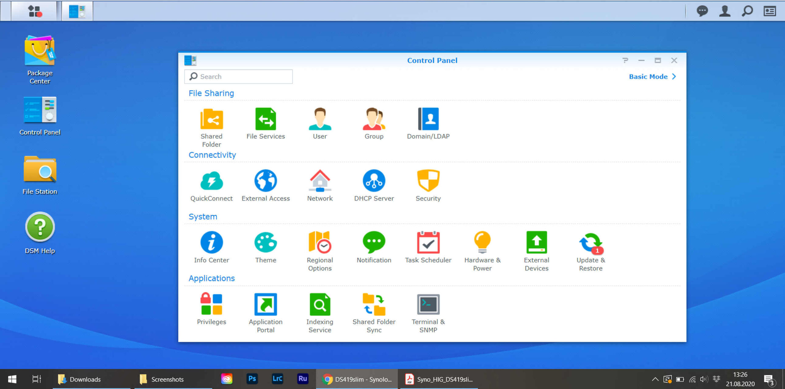Show hidden system tray icons
Viewport: 785px width, 389px height.
655,379
